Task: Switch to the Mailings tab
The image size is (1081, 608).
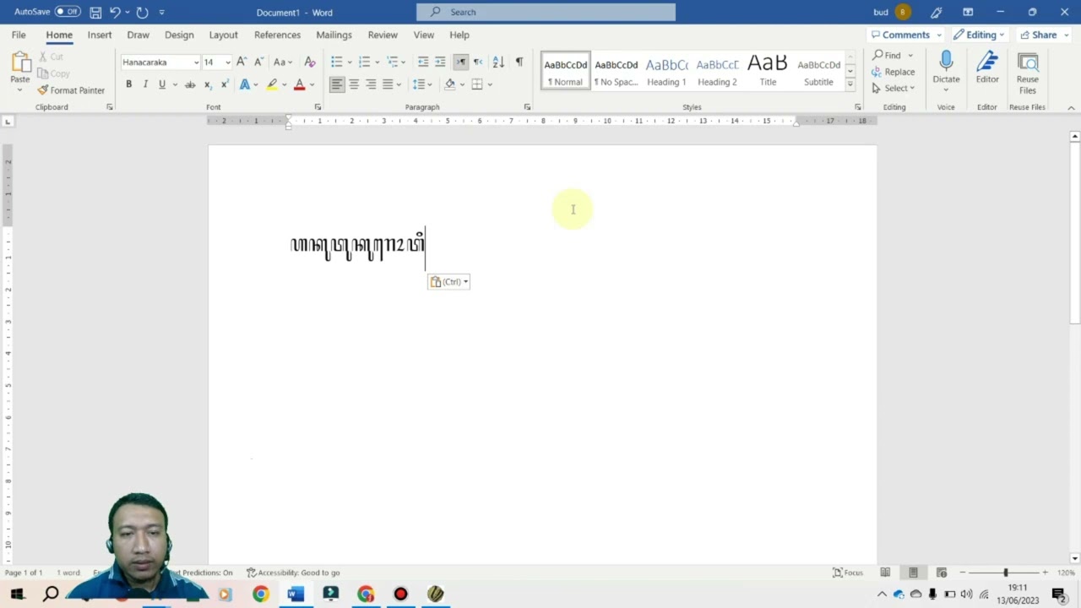Action: click(334, 35)
